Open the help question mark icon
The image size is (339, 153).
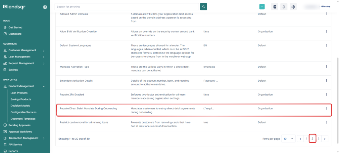274,7
